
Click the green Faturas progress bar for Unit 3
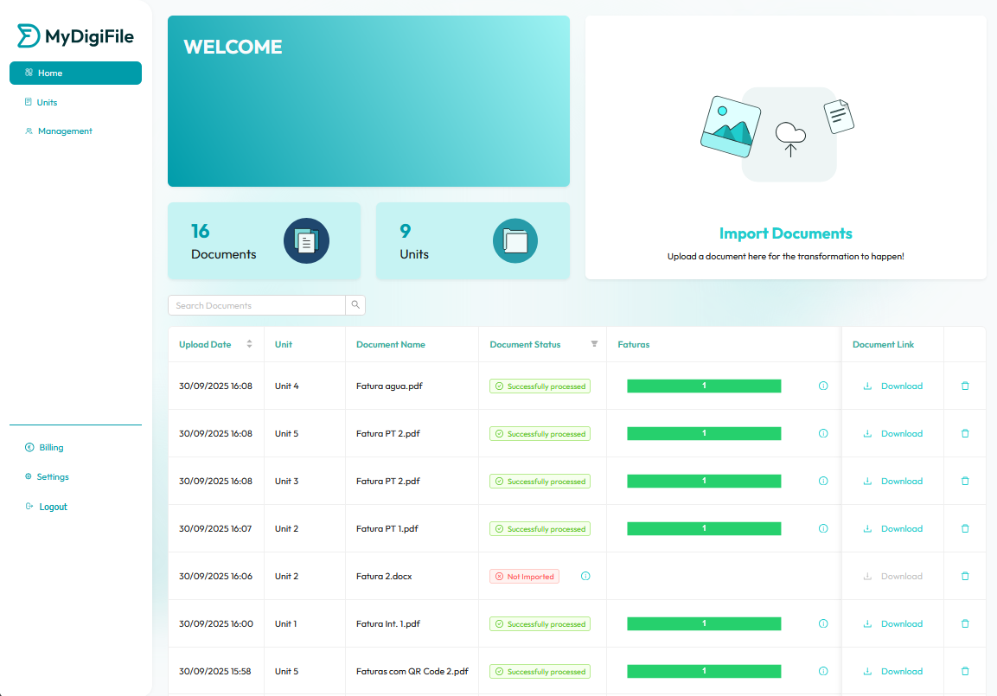click(x=704, y=482)
